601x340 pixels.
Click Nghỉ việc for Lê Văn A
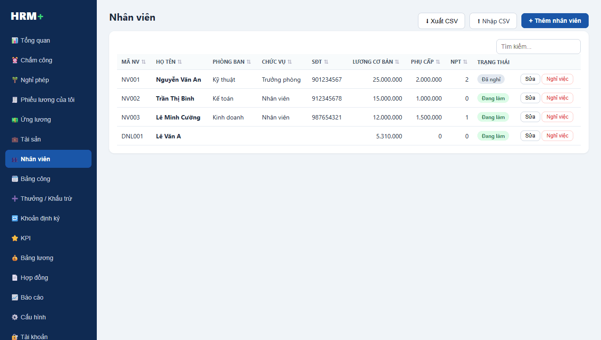[x=557, y=136]
